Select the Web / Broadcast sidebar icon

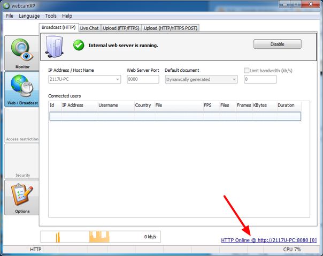pyautogui.click(x=22, y=89)
